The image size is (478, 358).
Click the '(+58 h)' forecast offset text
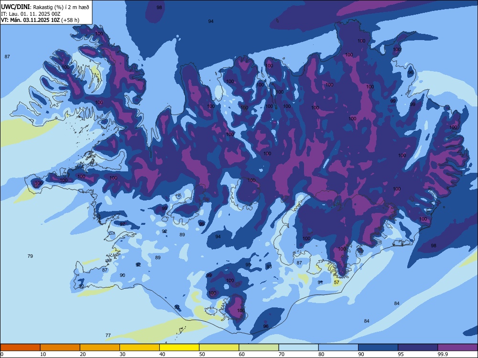coord(70,20)
